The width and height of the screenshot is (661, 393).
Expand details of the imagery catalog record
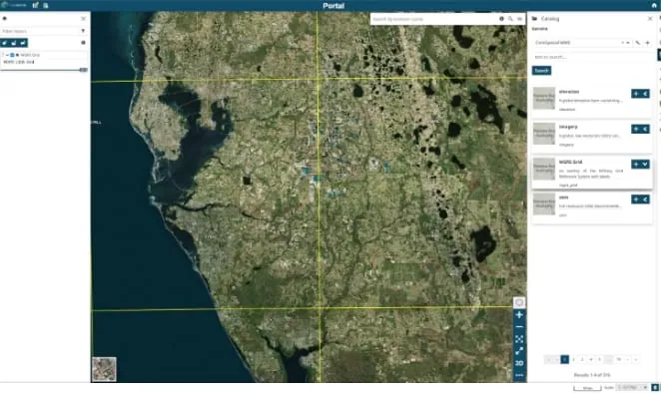[x=645, y=129]
